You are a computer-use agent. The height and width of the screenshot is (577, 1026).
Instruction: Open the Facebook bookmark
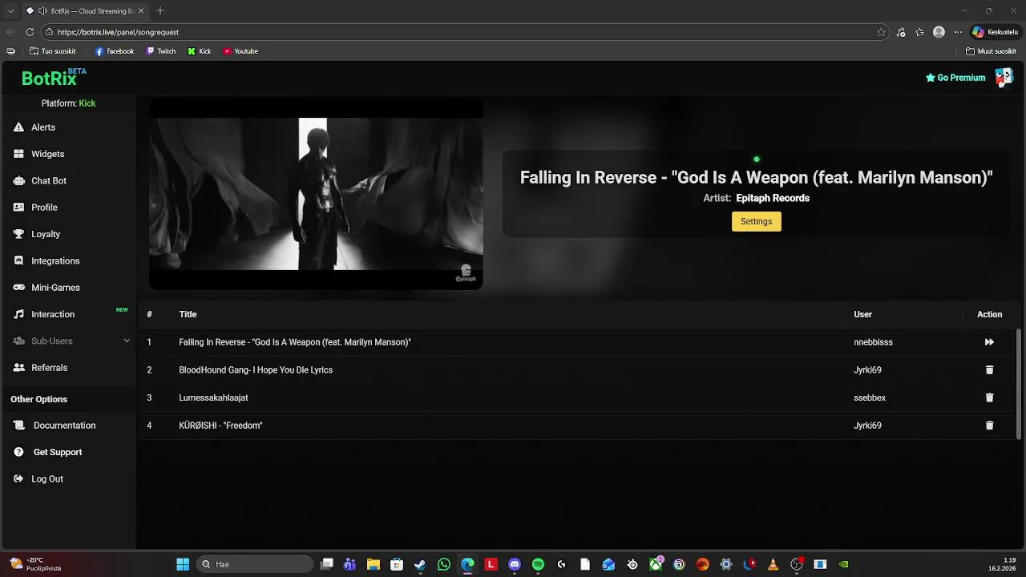click(115, 51)
